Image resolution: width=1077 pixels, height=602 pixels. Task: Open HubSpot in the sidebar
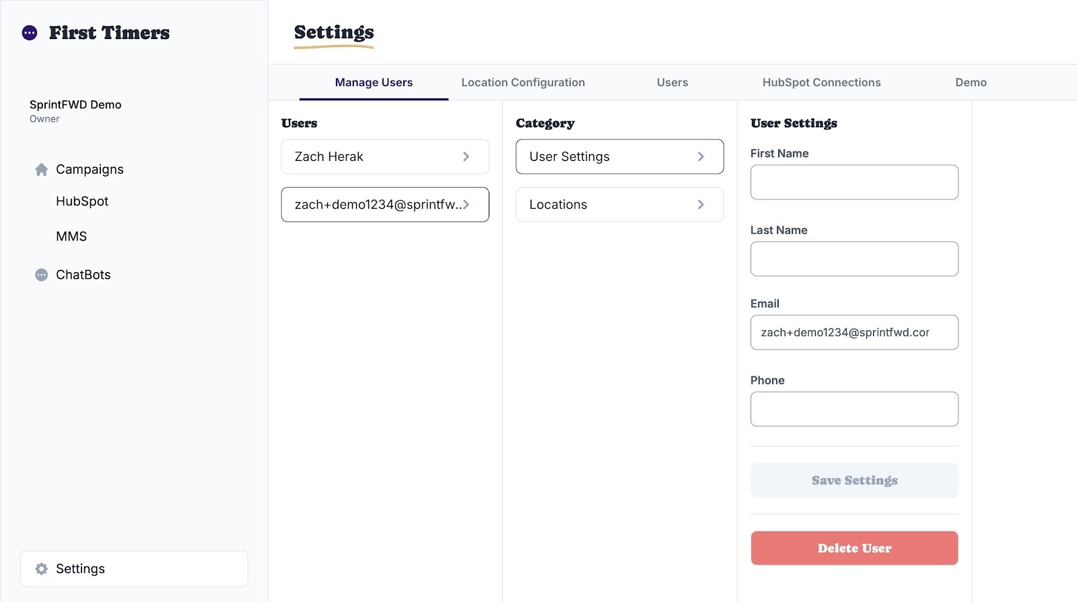[82, 201]
